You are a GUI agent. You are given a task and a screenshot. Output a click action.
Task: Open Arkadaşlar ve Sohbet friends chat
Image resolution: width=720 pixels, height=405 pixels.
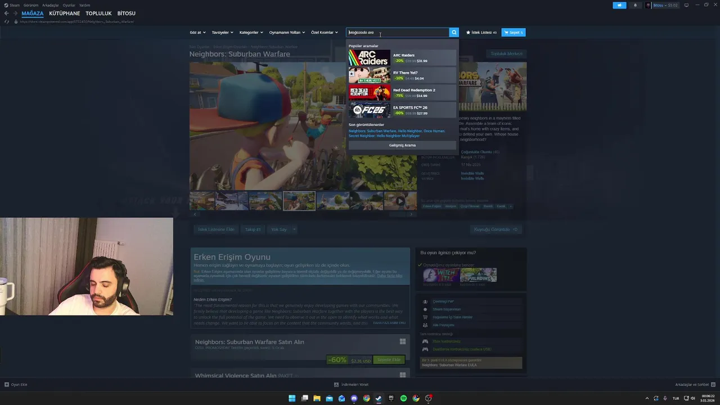point(695,385)
